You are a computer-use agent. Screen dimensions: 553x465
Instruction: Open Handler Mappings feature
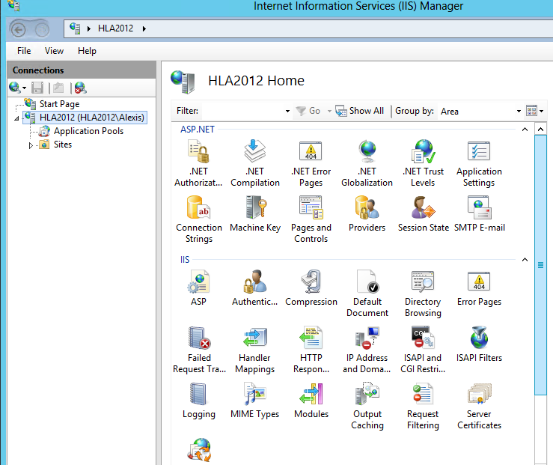[x=255, y=339]
